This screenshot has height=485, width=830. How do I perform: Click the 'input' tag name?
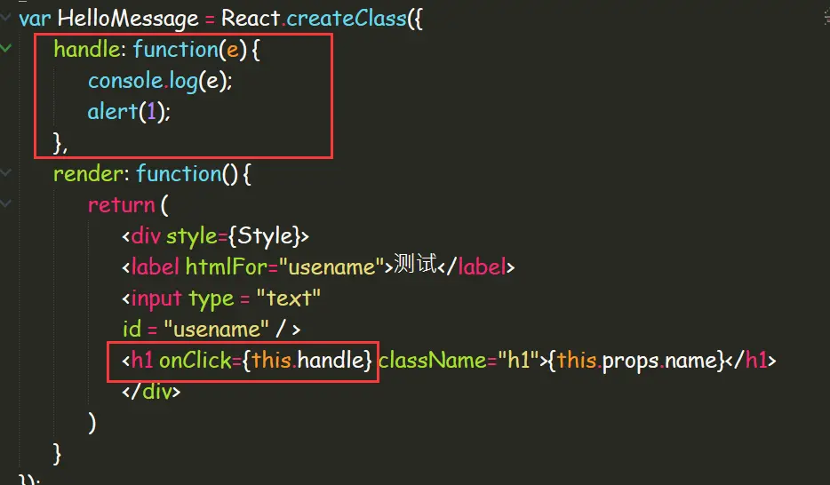pyautogui.click(x=156, y=298)
